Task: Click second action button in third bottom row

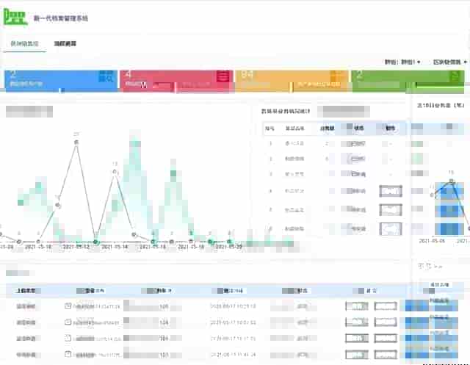Action: (386, 339)
